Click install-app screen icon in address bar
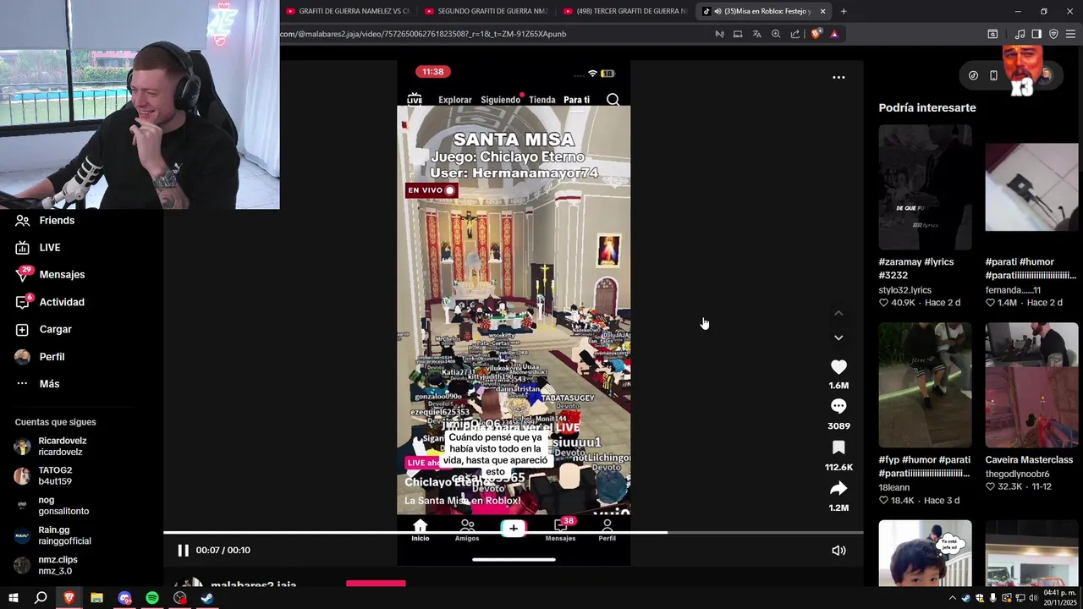 [738, 34]
